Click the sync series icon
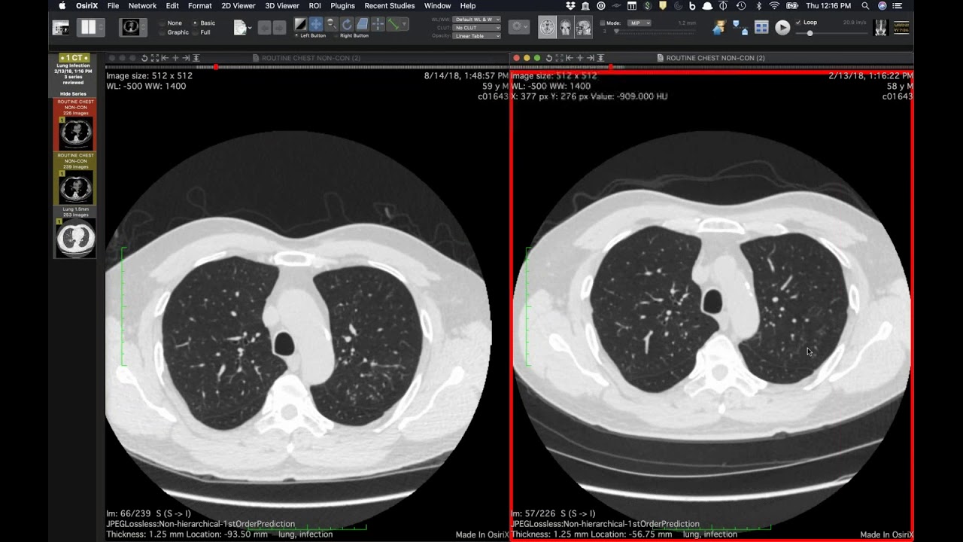This screenshot has height=542, width=963. click(718, 28)
